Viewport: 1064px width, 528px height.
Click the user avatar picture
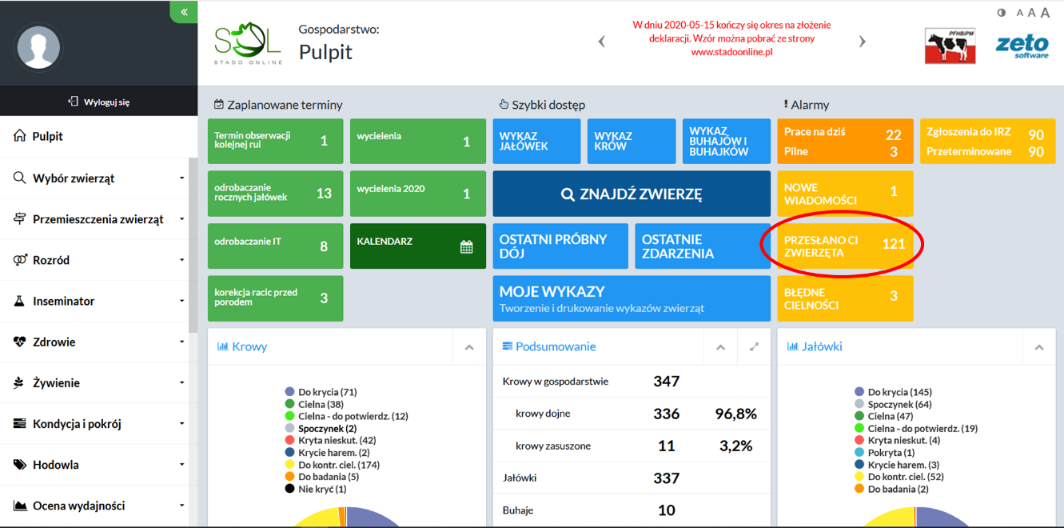point(38,46)
